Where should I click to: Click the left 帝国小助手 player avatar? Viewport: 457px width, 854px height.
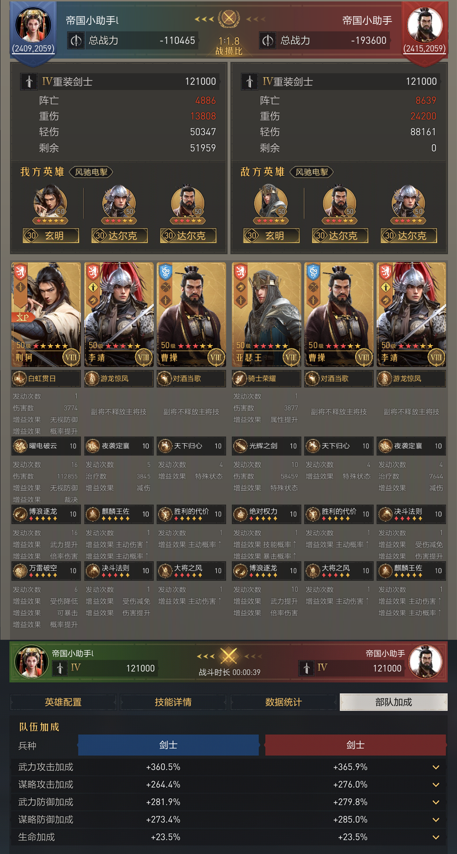click(x=33, y=25)
